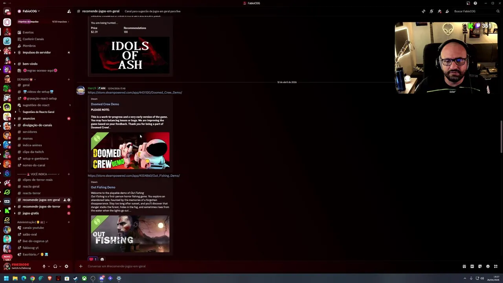Click the Conversar em #recomende-jogos-em-geral message box

coord(271,266)
